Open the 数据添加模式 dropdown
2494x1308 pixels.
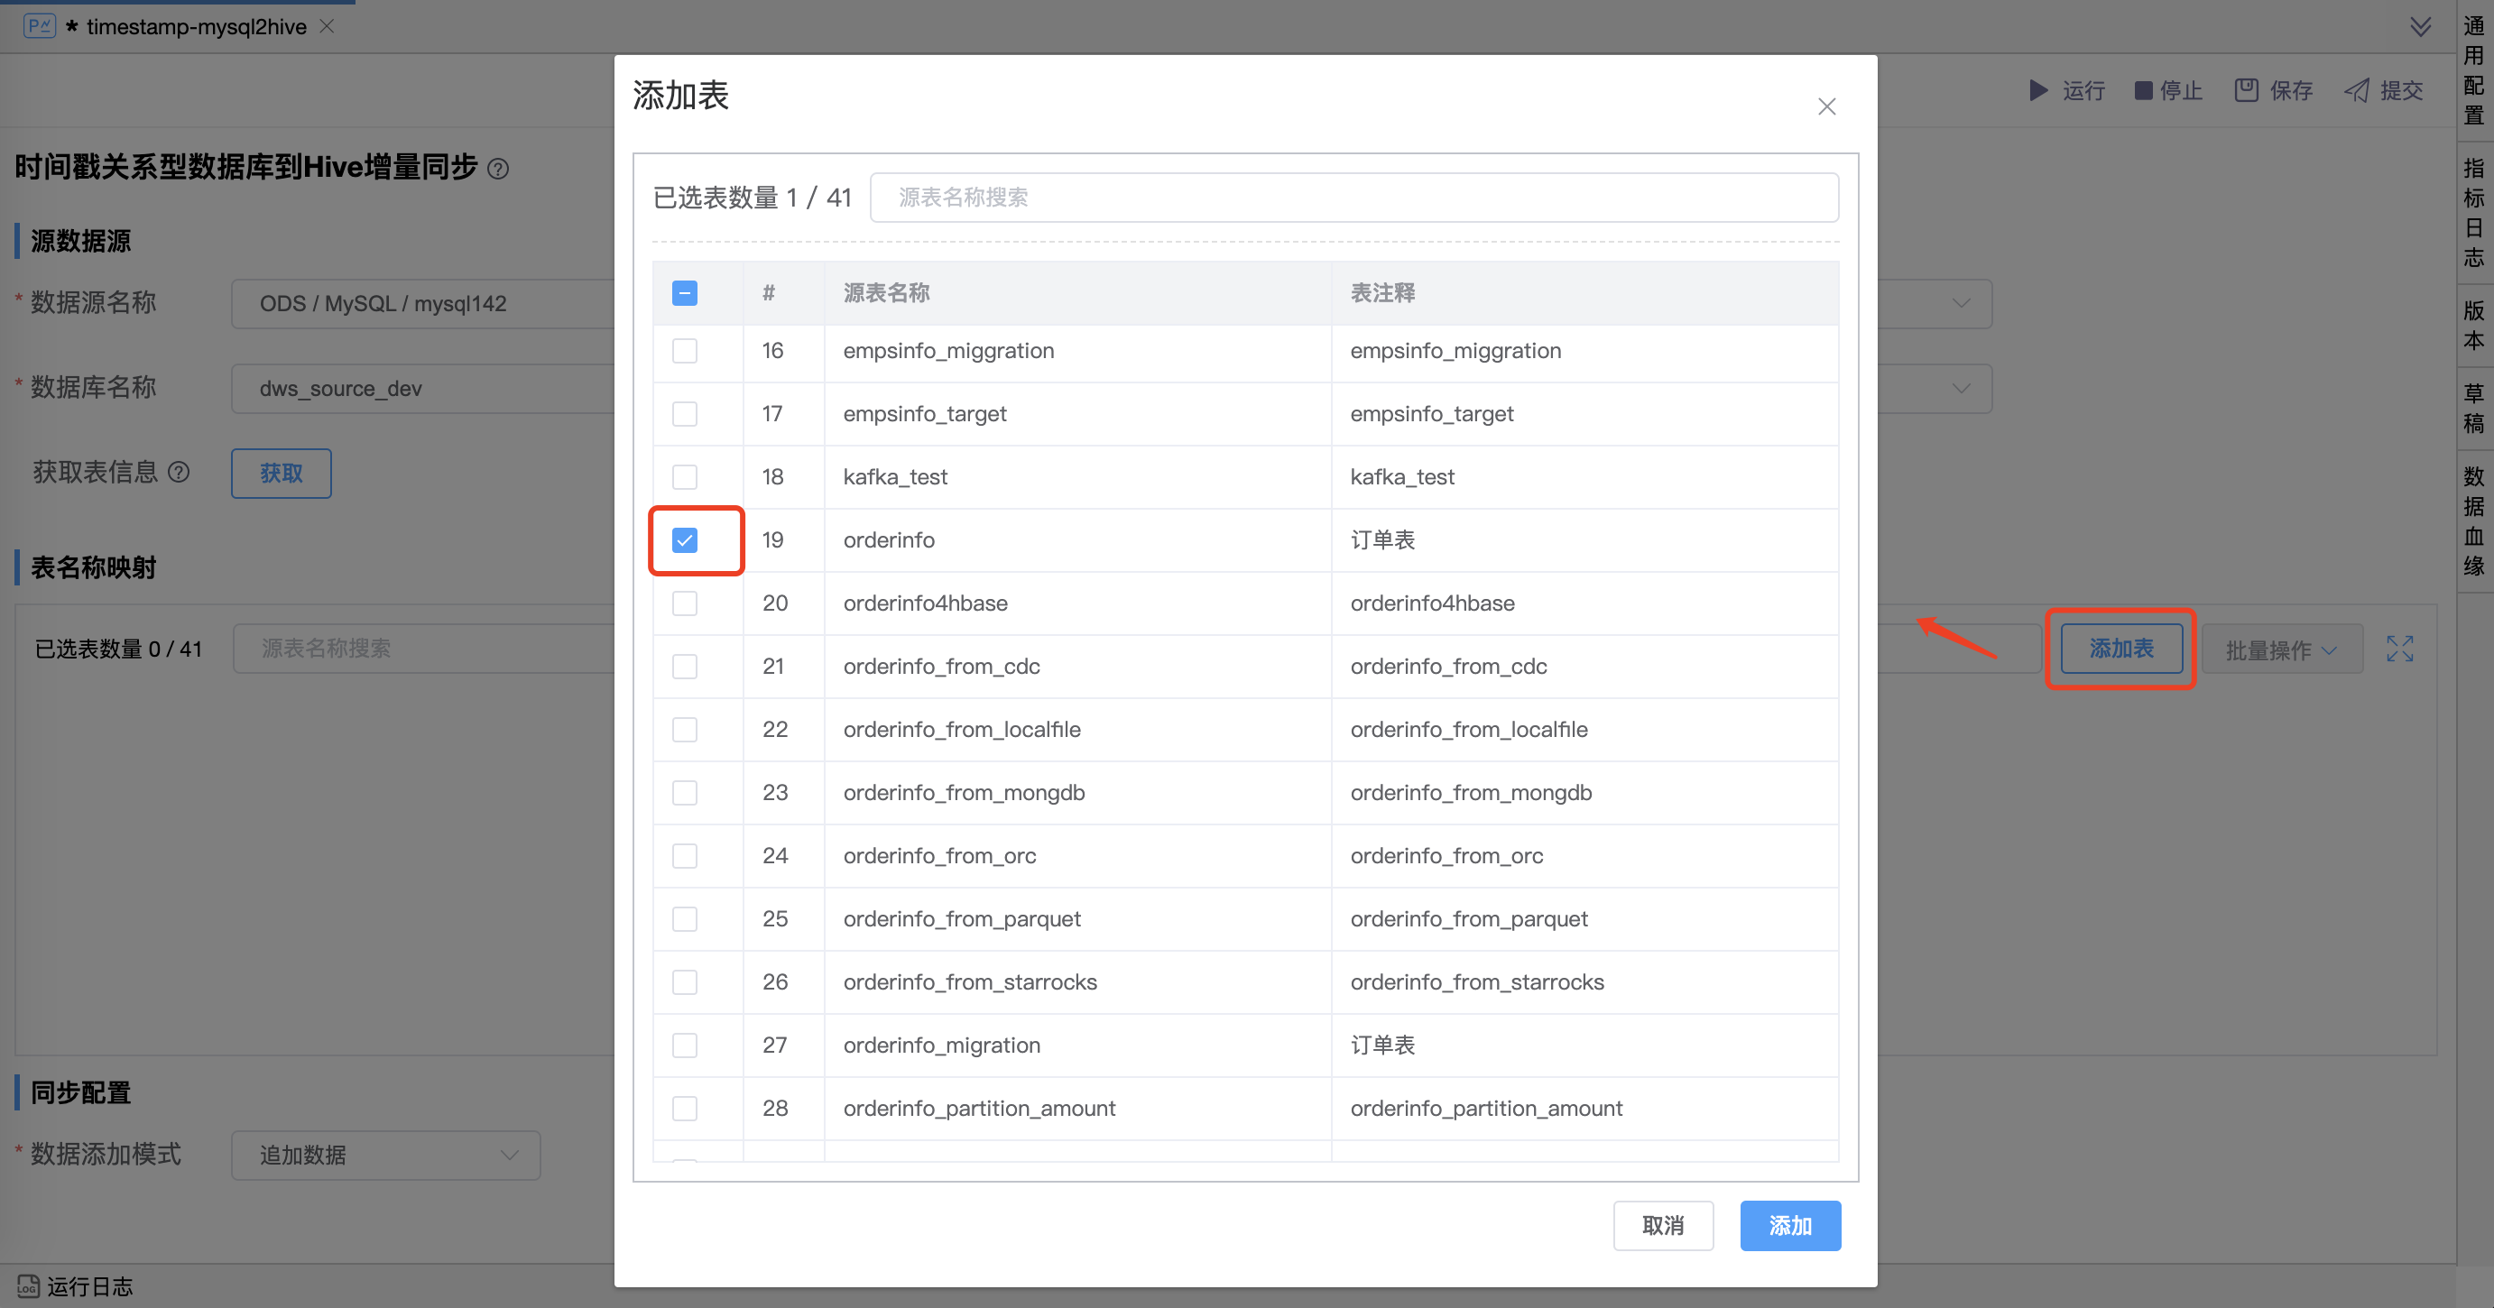tap(385, 1155)
